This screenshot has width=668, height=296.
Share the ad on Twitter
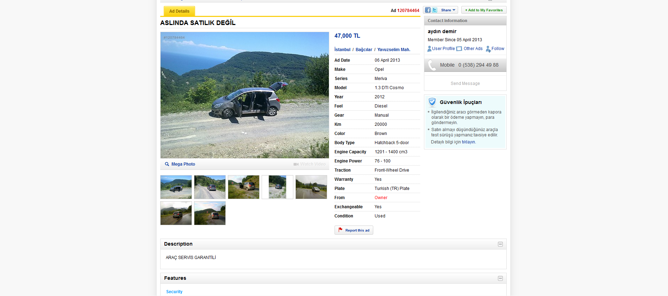pyautogui.click(x=435, y=10)
